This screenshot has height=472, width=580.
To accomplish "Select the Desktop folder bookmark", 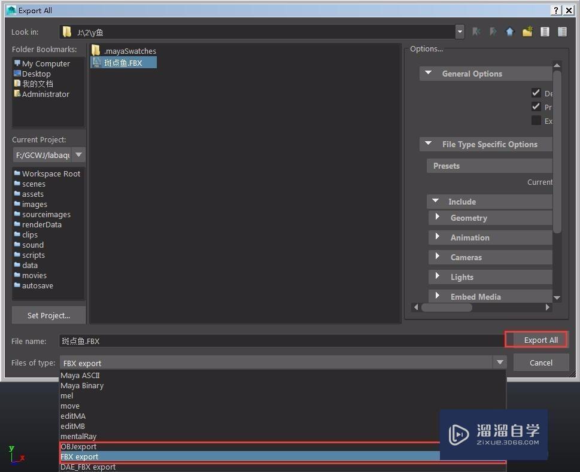I will tap(36, 74).
